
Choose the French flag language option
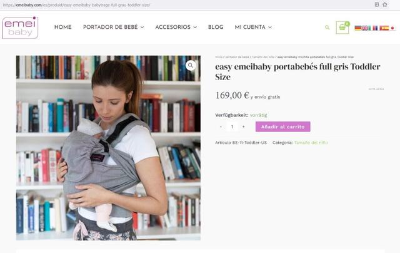[375, 28]
